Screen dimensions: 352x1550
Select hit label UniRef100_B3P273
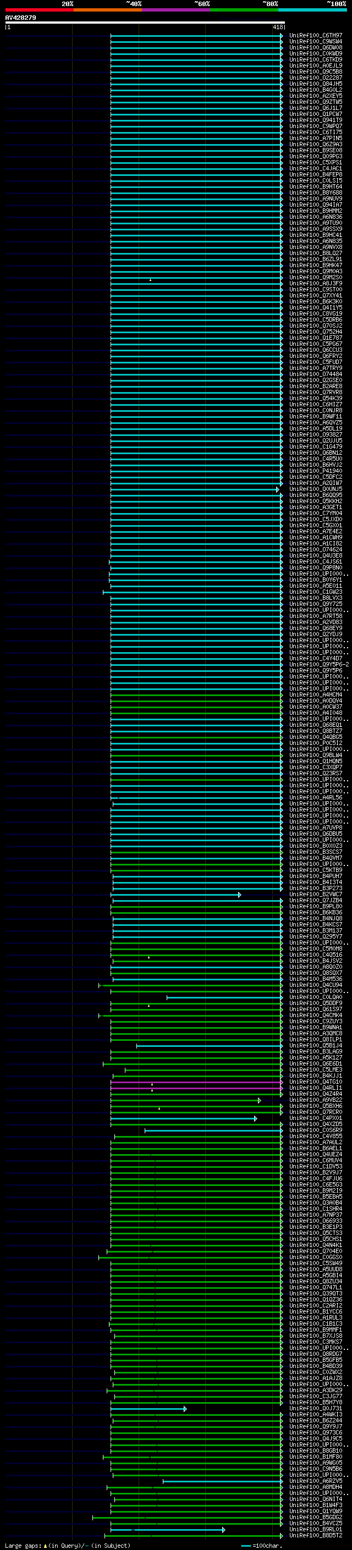click(x=315, y=888)
